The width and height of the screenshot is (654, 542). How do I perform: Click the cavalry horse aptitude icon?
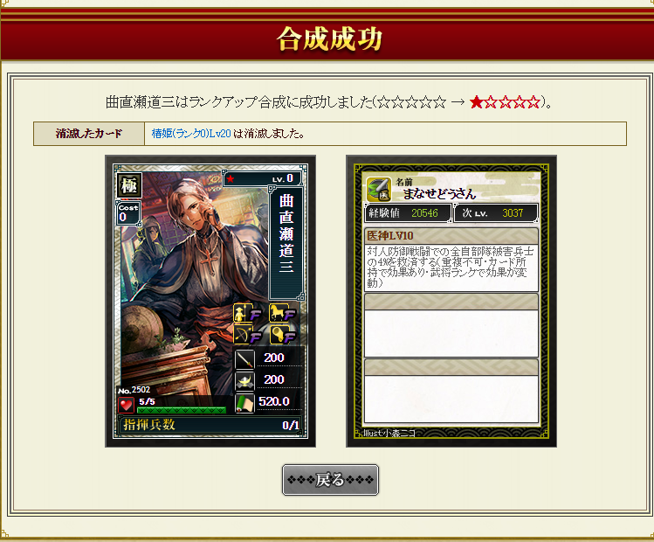(282, 313)
